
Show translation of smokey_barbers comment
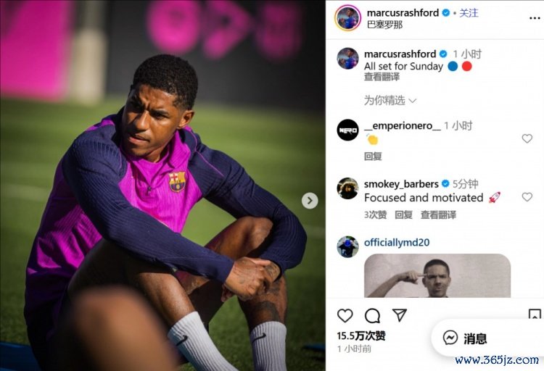[x=438, y=215]
